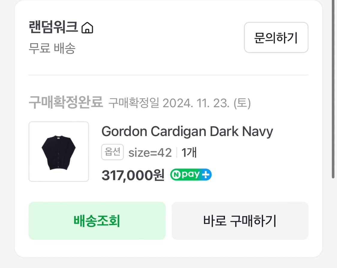Click the vertical scrollbar on the right edge
This screenshot has width=337, height=268.
(x=333, y=90)
